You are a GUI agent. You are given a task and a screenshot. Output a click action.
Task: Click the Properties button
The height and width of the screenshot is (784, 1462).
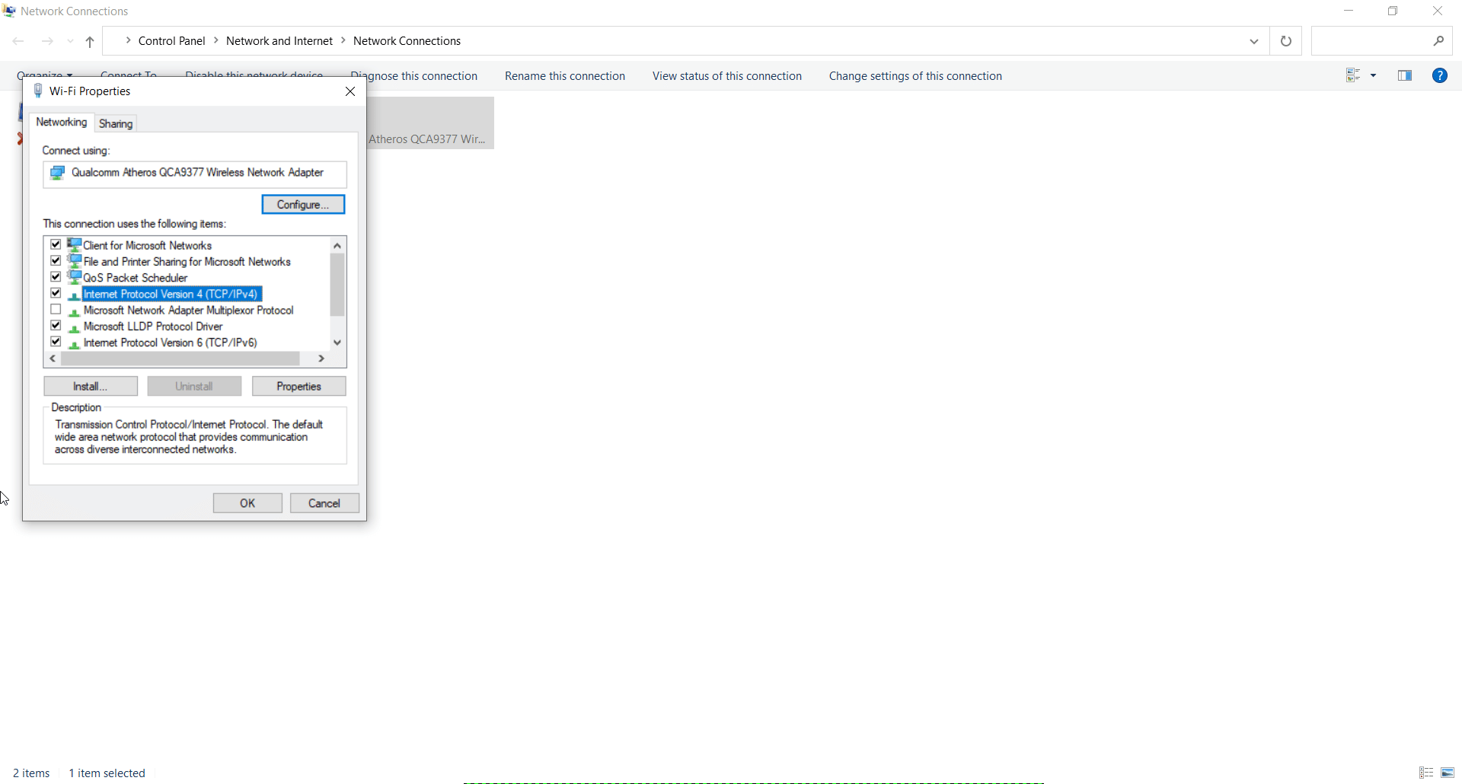tap(299, 387)
